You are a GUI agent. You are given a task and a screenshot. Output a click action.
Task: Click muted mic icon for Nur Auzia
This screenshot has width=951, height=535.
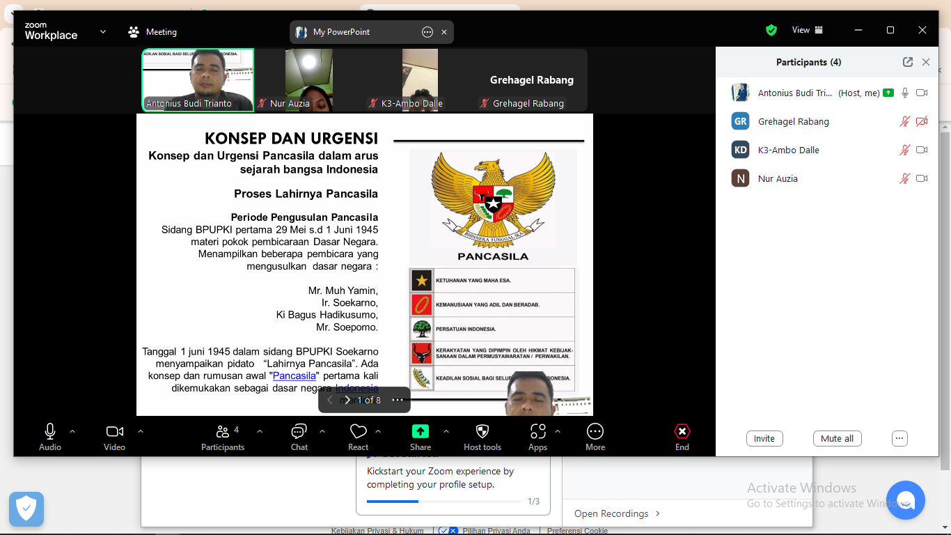coord(905,178)
